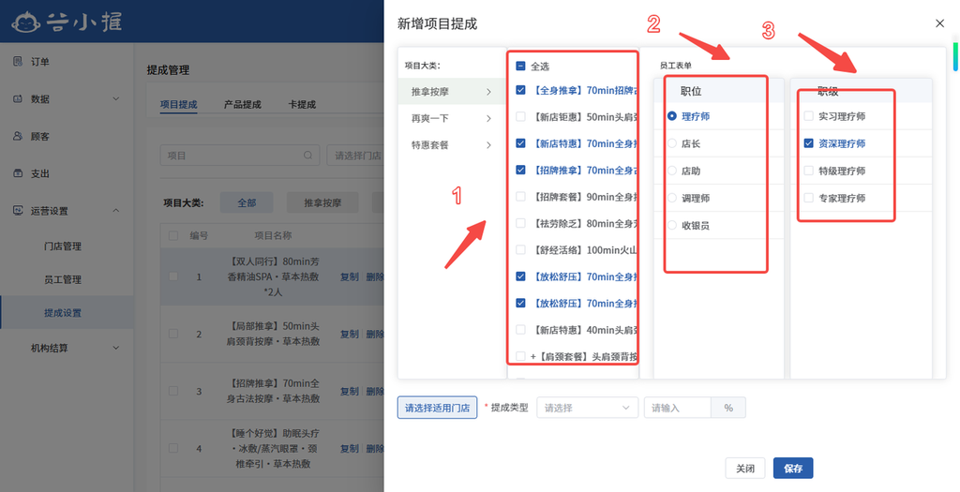
Task: Check the +【肩颈套餐】头肩颈背 item
Action: [520, 356]
